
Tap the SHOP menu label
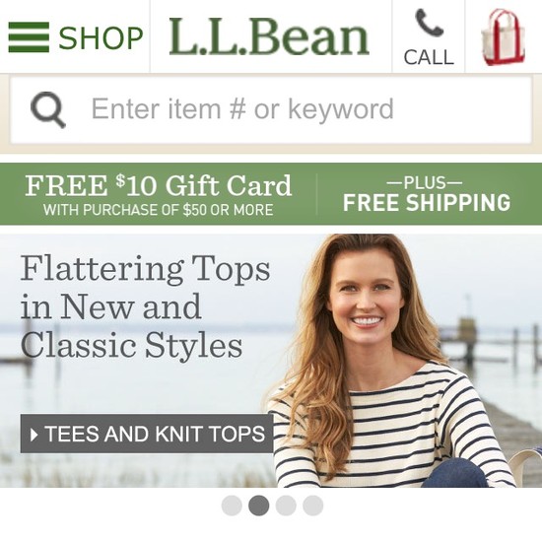tap(101, 37)
